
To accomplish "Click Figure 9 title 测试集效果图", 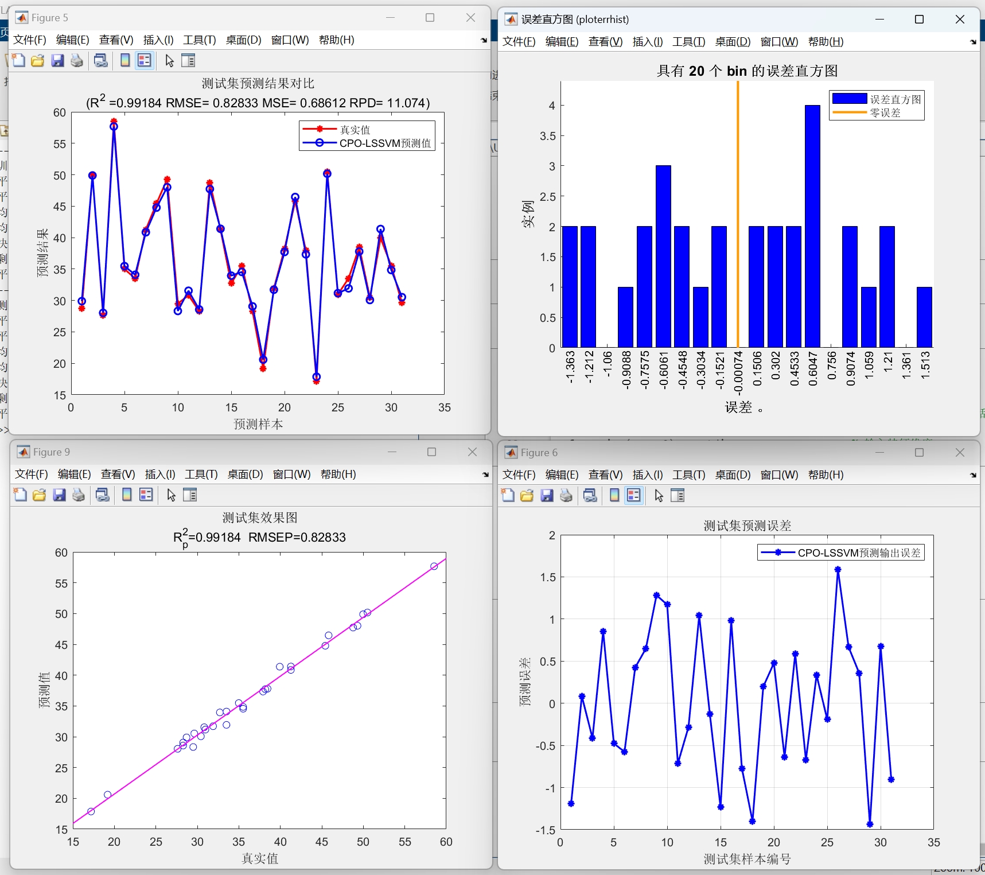I will coord(260,518).
